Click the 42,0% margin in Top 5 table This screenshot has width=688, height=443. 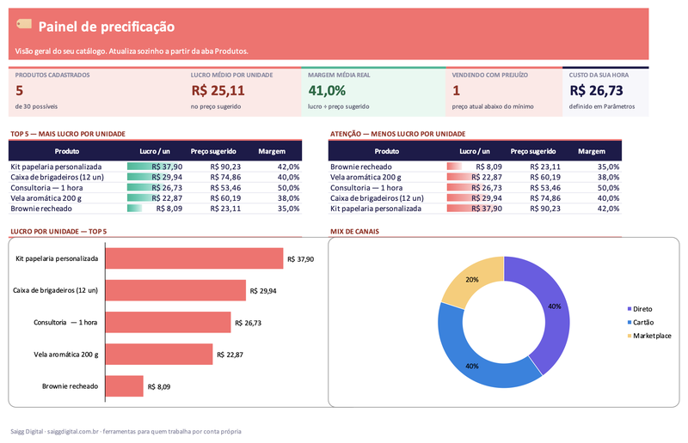pos(289,167)
